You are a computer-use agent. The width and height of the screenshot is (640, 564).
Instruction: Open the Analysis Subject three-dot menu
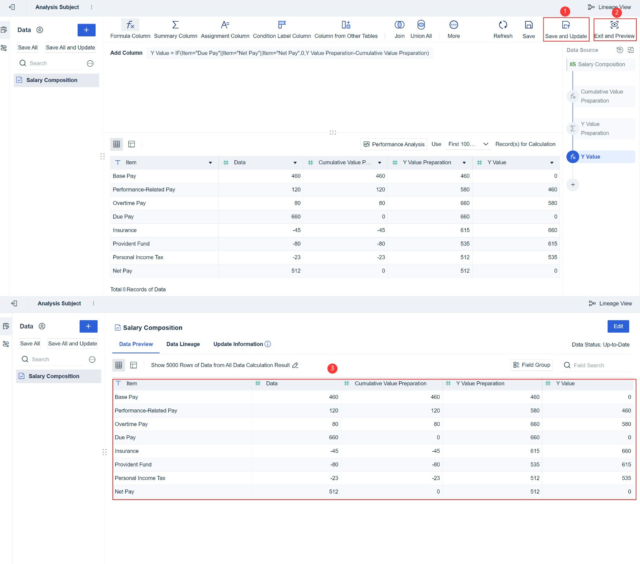91,7
